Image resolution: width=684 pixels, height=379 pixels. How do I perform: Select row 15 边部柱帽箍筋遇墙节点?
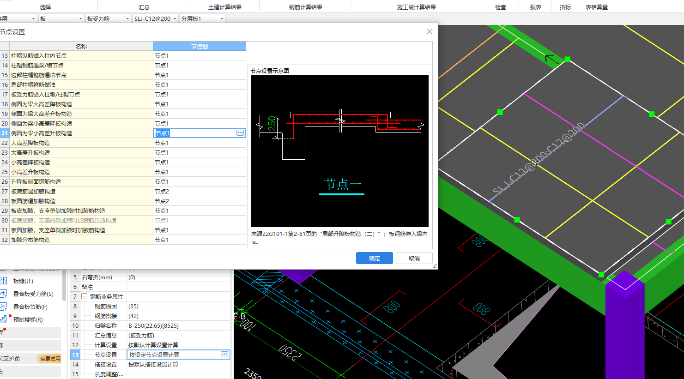click(81, 75)
